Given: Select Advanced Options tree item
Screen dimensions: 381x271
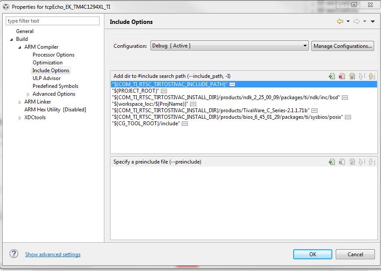Looking at the screenshot, I should coord(54,94).
